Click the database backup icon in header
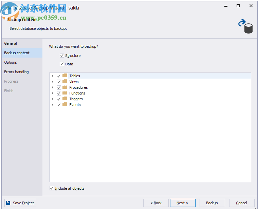The width and height of the screenshot is (258, 209). tap(246, 27)
